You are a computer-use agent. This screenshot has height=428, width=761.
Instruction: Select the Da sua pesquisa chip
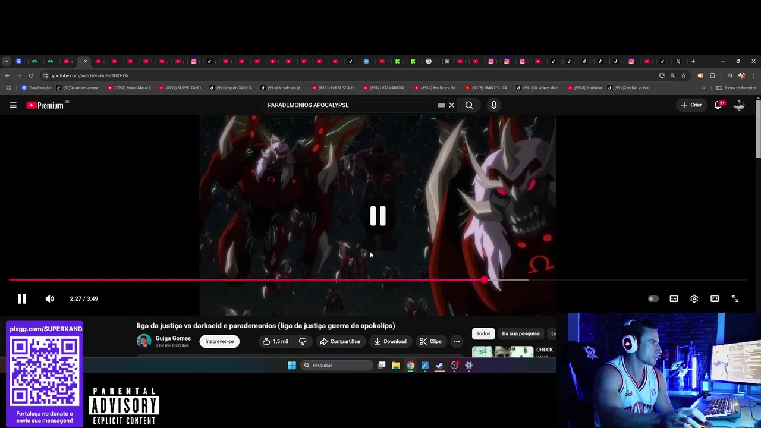(521, 333)
